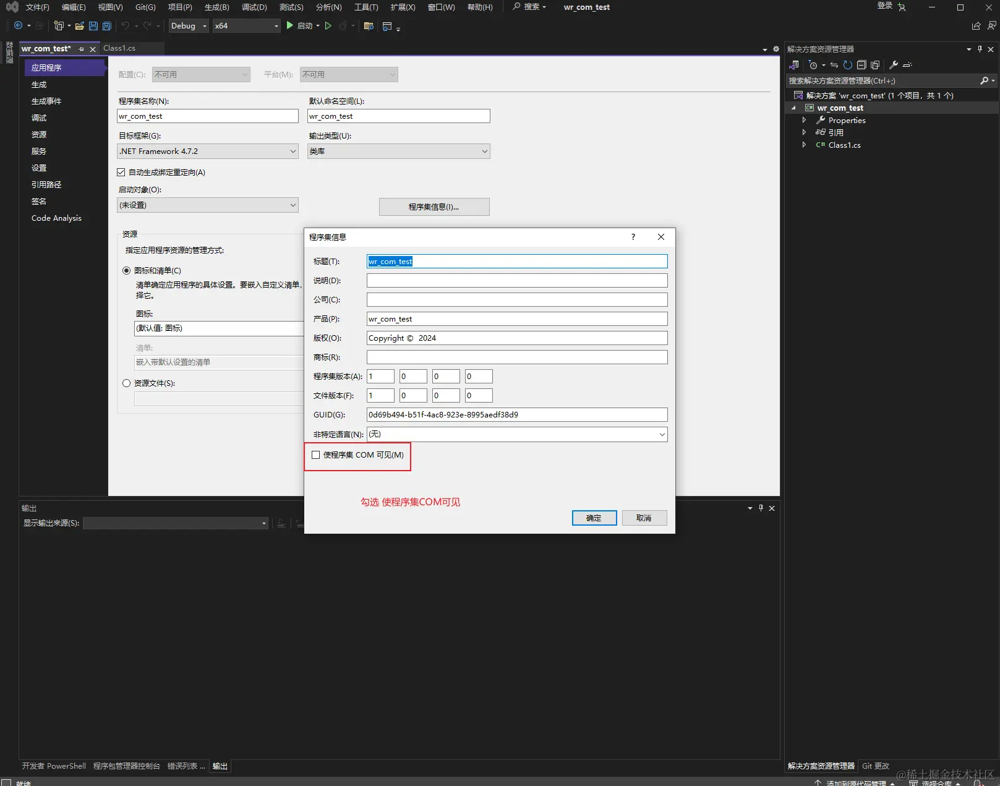The image size is (1000, 786).
Task: Click the pin icon on wr_com_test* tab
Action: (81, 49)
